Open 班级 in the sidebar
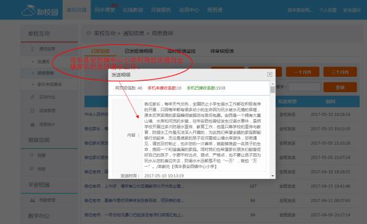Image resolution: width=367 pixels, height=224 pixels. click(x=42, y=155)
